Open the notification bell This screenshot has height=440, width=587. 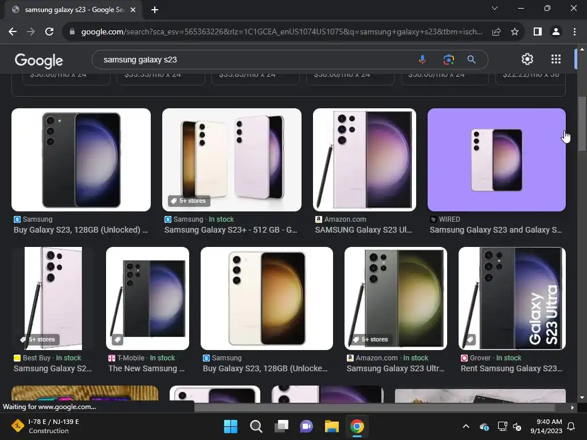(x=572, y=426)
